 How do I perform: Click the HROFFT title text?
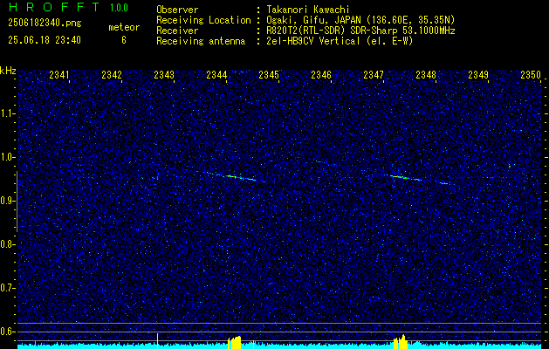point(54,7)
